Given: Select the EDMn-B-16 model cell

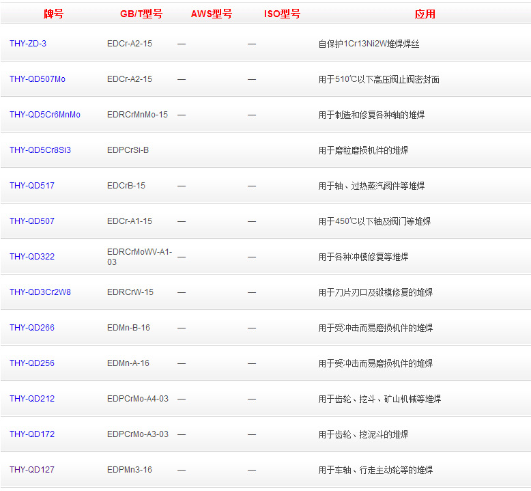Looking at the screenshot, I should pos(128,328).
